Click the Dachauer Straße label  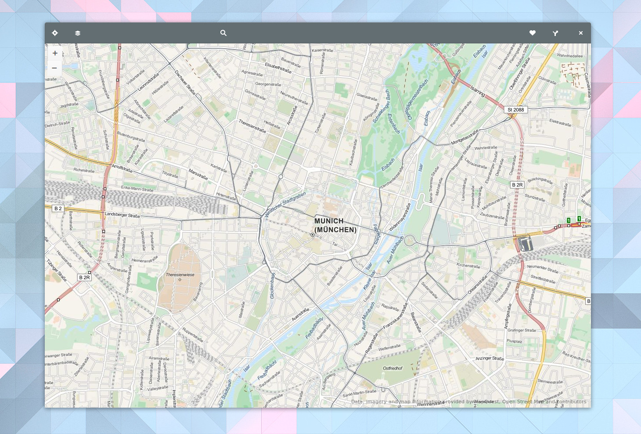[185, 82]
